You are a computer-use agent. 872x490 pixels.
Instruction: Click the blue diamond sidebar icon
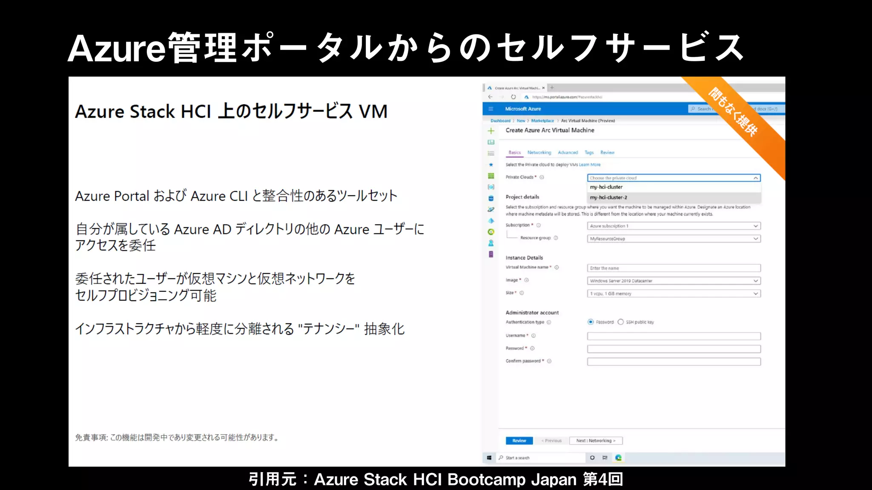[491, 221]
